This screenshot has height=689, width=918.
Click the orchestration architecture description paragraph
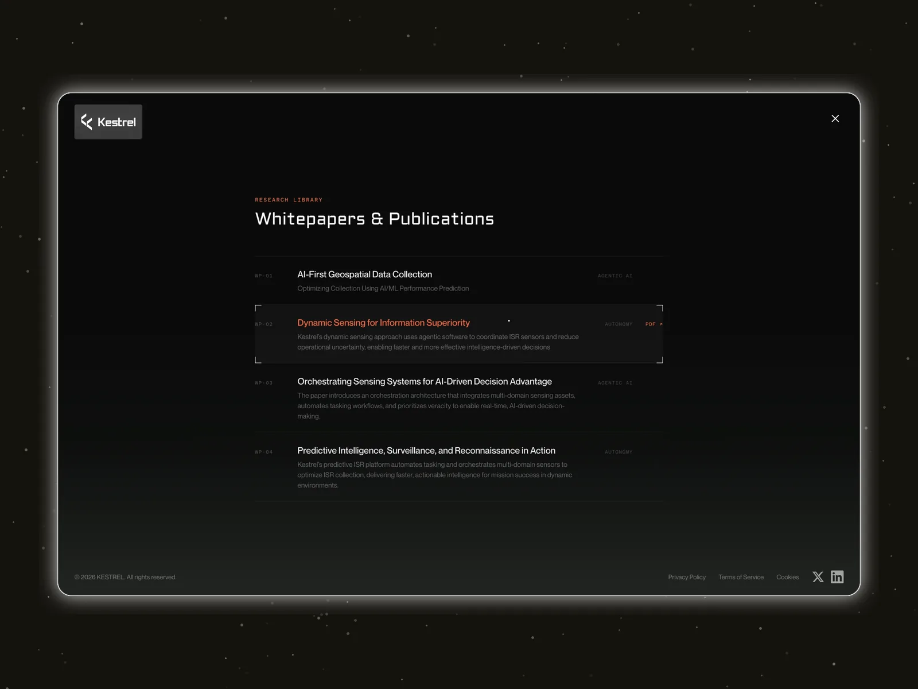[x=436, y=406]
